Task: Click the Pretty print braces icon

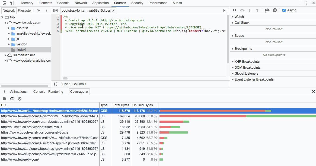Action: [x=56, y=84]
